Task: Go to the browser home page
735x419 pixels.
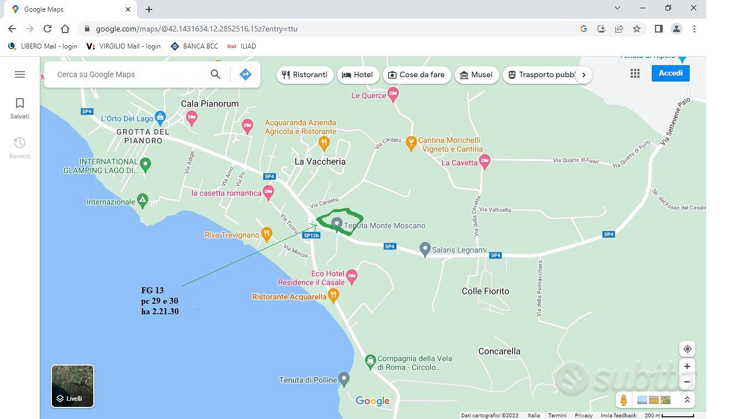Action: (x=65, y=29)
